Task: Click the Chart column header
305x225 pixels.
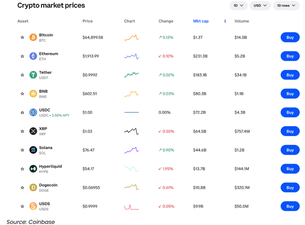Action: [x=129, y=21]
